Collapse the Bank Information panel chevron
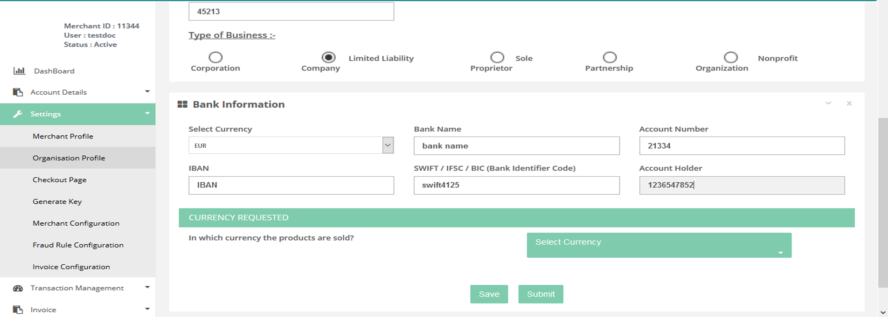 coord(828,103)
